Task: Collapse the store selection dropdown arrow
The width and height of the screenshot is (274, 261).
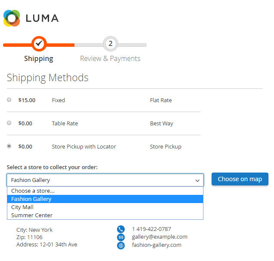Action: coord(197,180)
